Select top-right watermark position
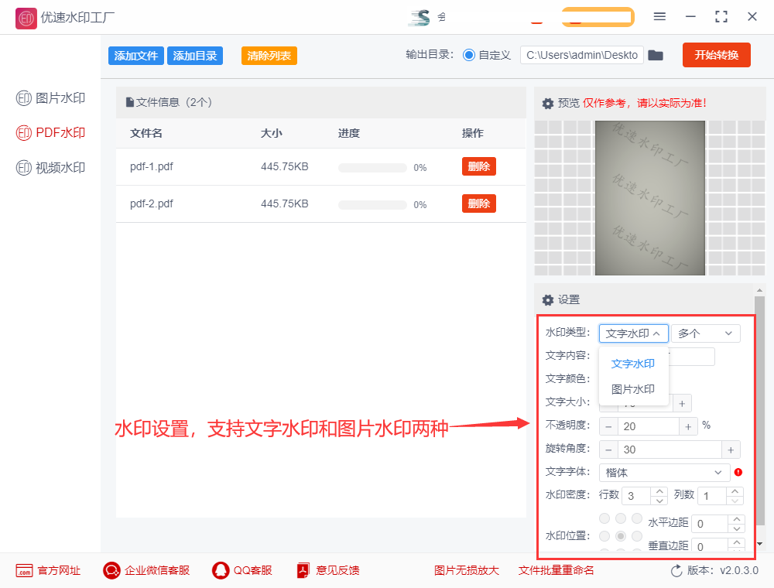Image resolution: width=774 pixels, height=588 pixels. click(x=637, y=518)
